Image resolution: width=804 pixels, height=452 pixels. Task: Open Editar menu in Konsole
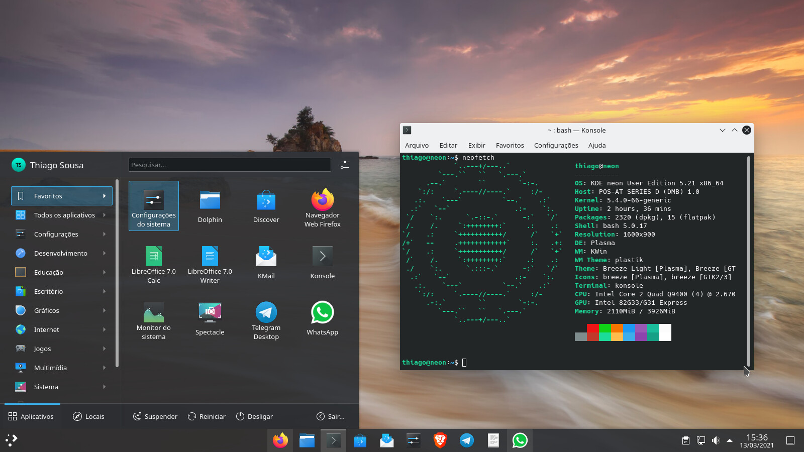448,145
